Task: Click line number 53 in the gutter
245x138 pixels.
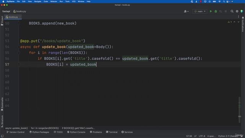Action: 7,41
